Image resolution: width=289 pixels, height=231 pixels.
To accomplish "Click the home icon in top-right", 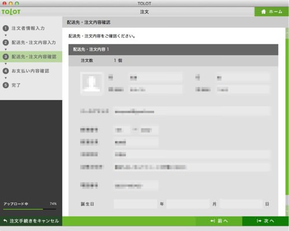I will coord(264,12).
